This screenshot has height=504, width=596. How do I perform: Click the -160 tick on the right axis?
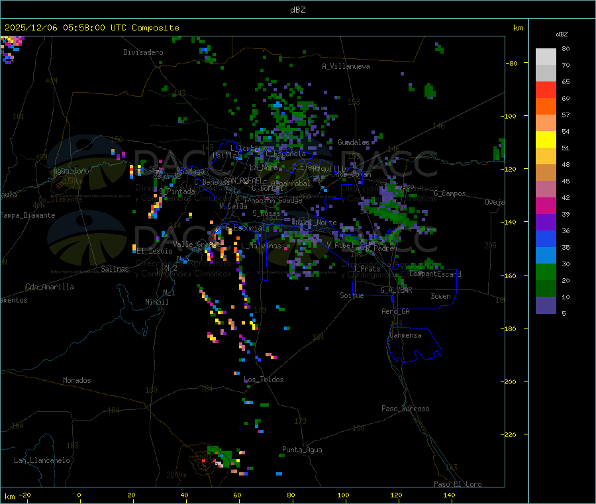click(508, 276)
